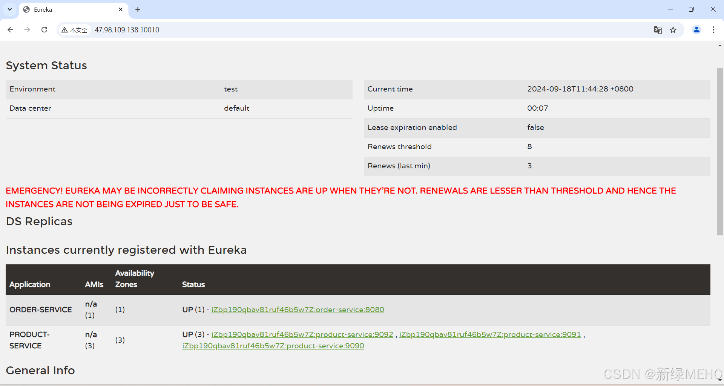The width and height of the screenshot is (724, 386).
Task: Click the page vertical scrollbar thumb
Action: pos(720,151)
